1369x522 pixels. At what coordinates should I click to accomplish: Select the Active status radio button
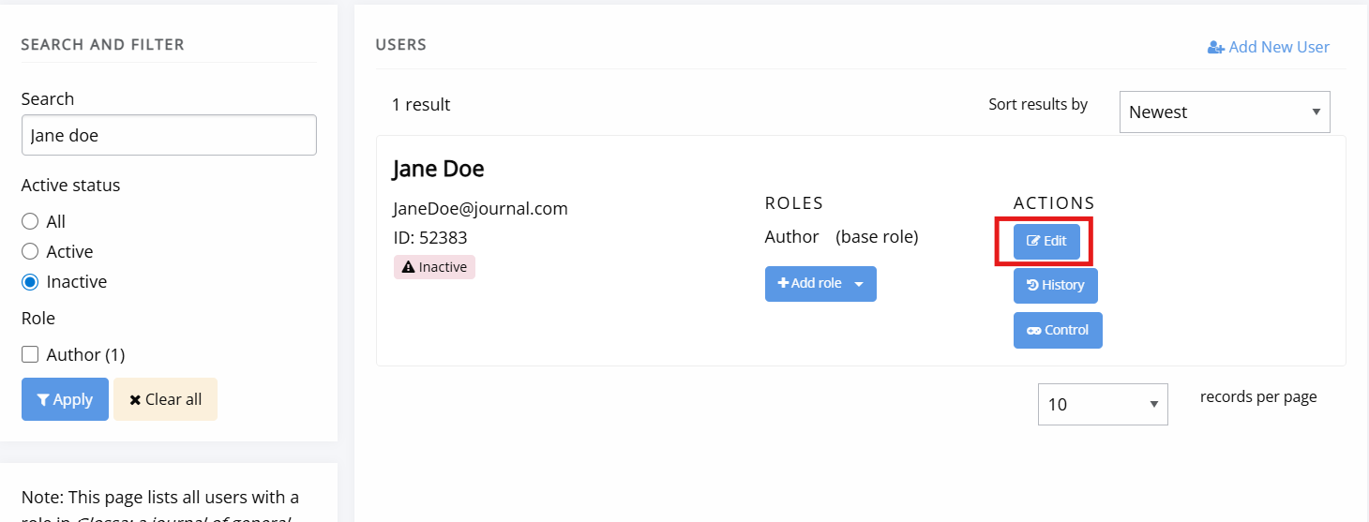coord(30,251)
